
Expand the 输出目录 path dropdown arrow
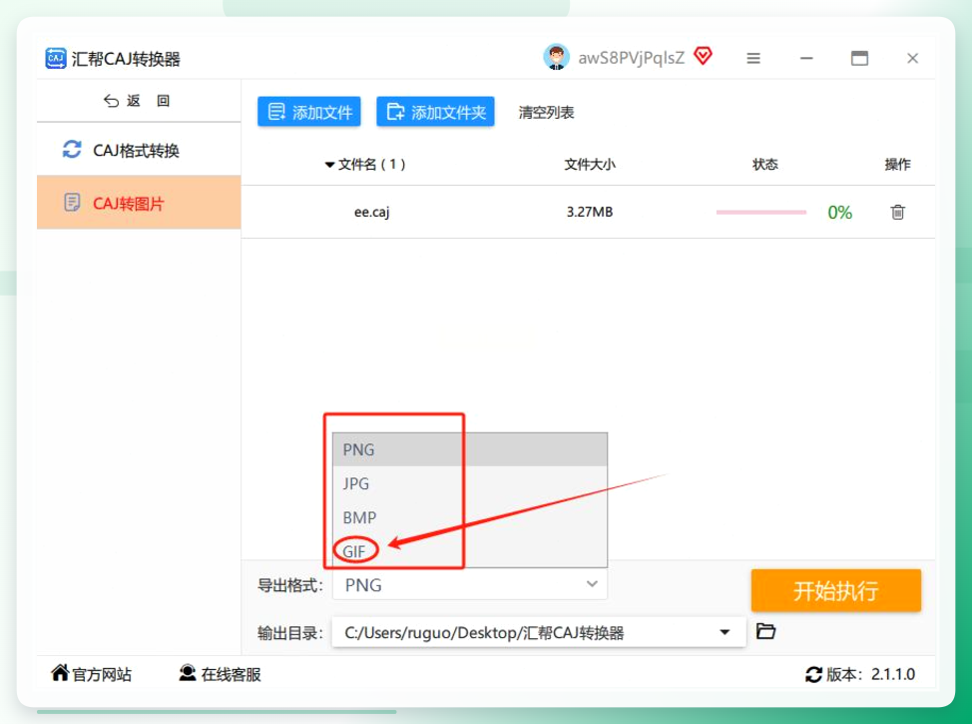[725, 632]
